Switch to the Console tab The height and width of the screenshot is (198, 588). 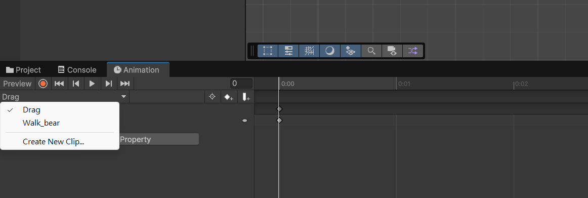click(77, 70)
